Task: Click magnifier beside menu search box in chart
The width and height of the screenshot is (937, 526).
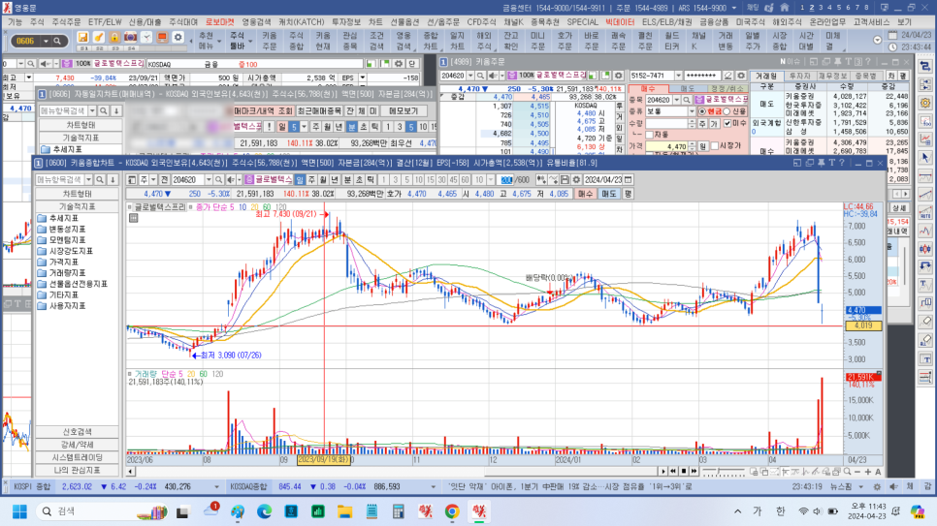Action: coord(100,180)
